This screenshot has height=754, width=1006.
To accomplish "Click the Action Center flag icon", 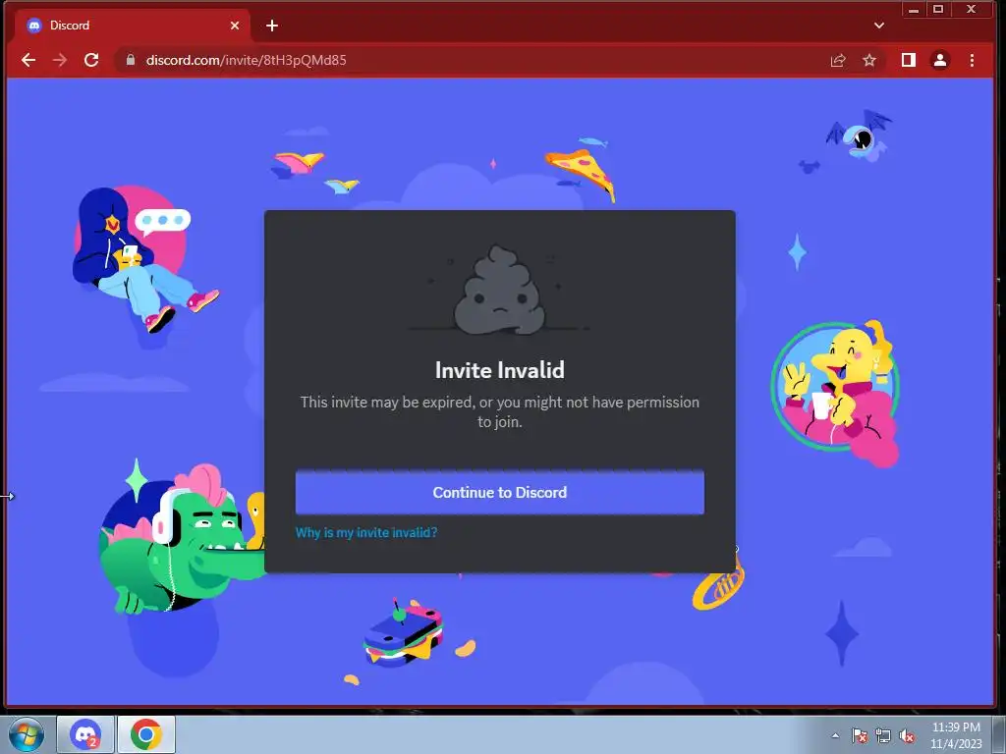I will point(859,735).
